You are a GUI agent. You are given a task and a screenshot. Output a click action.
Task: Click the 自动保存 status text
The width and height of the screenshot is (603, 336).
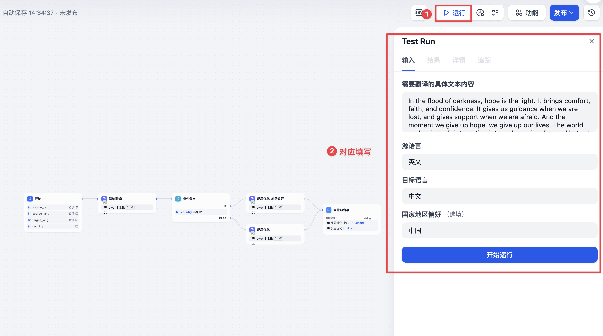pos(40,13)
